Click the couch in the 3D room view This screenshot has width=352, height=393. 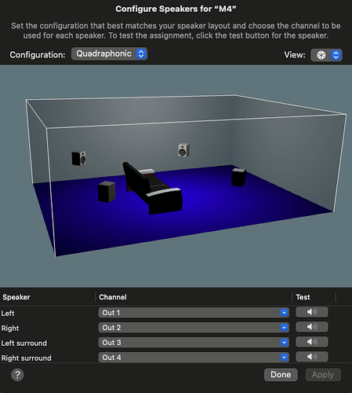click(x=153, y=188)
